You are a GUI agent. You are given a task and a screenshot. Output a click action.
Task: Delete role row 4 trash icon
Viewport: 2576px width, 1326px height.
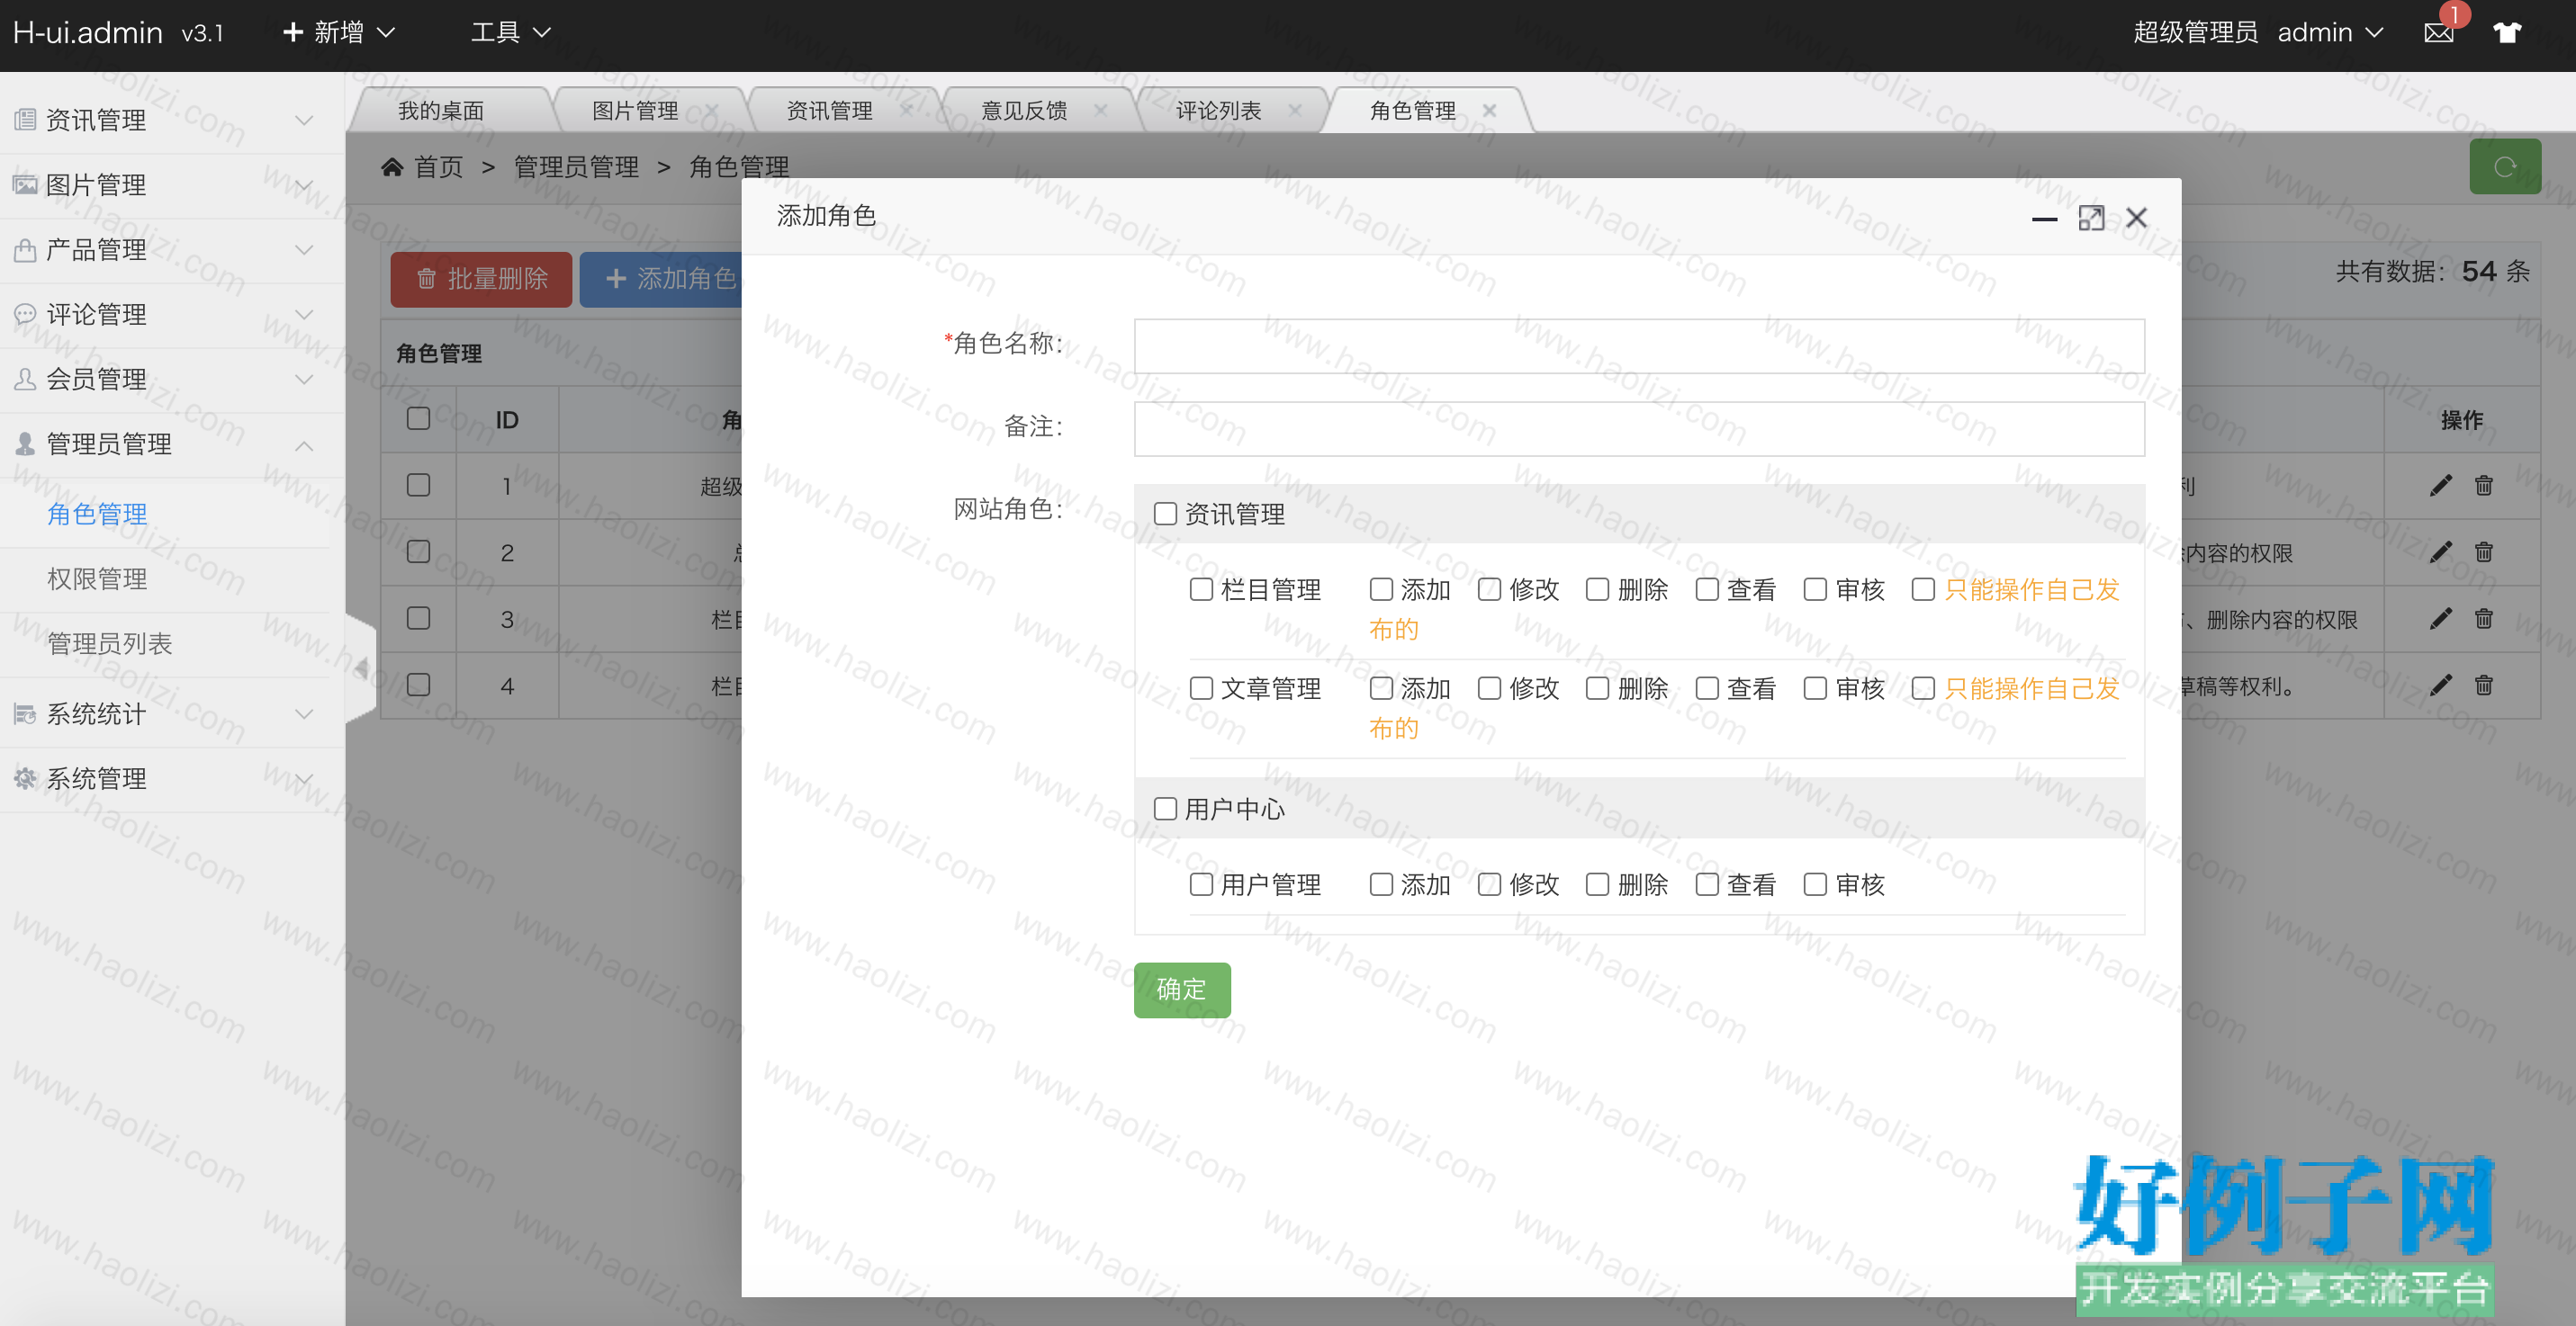coord(2484,685)
